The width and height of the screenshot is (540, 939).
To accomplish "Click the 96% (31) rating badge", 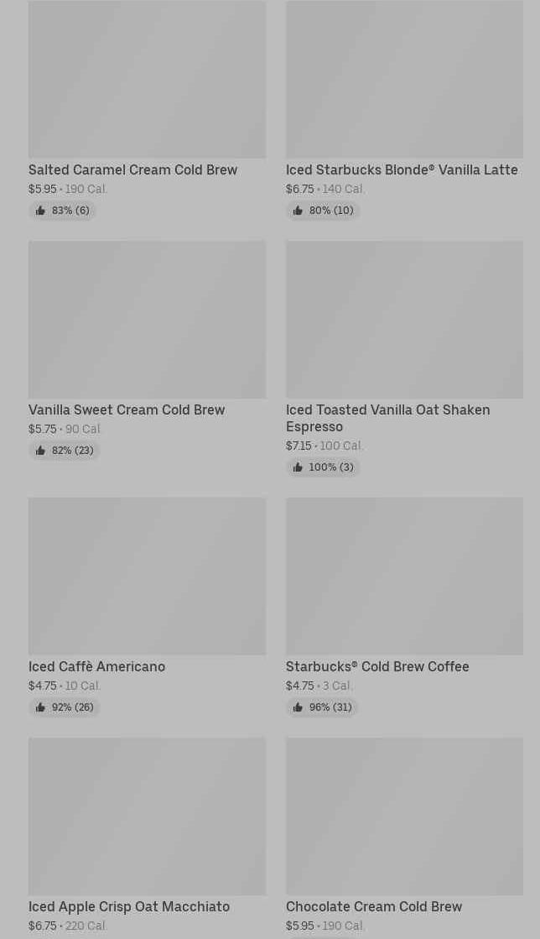I will point(323,708).
